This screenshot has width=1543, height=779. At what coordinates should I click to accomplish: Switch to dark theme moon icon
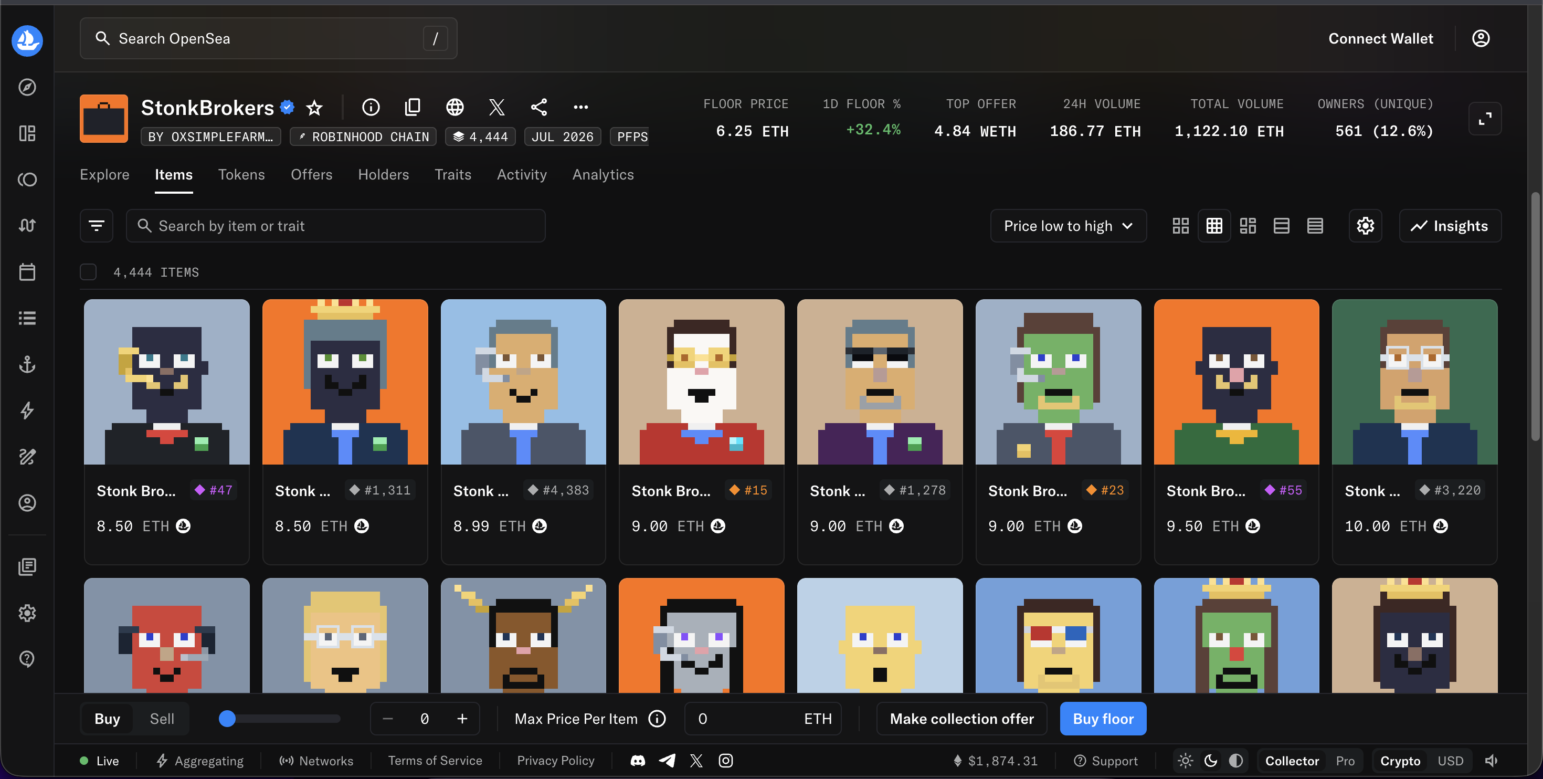(1211, 761)
